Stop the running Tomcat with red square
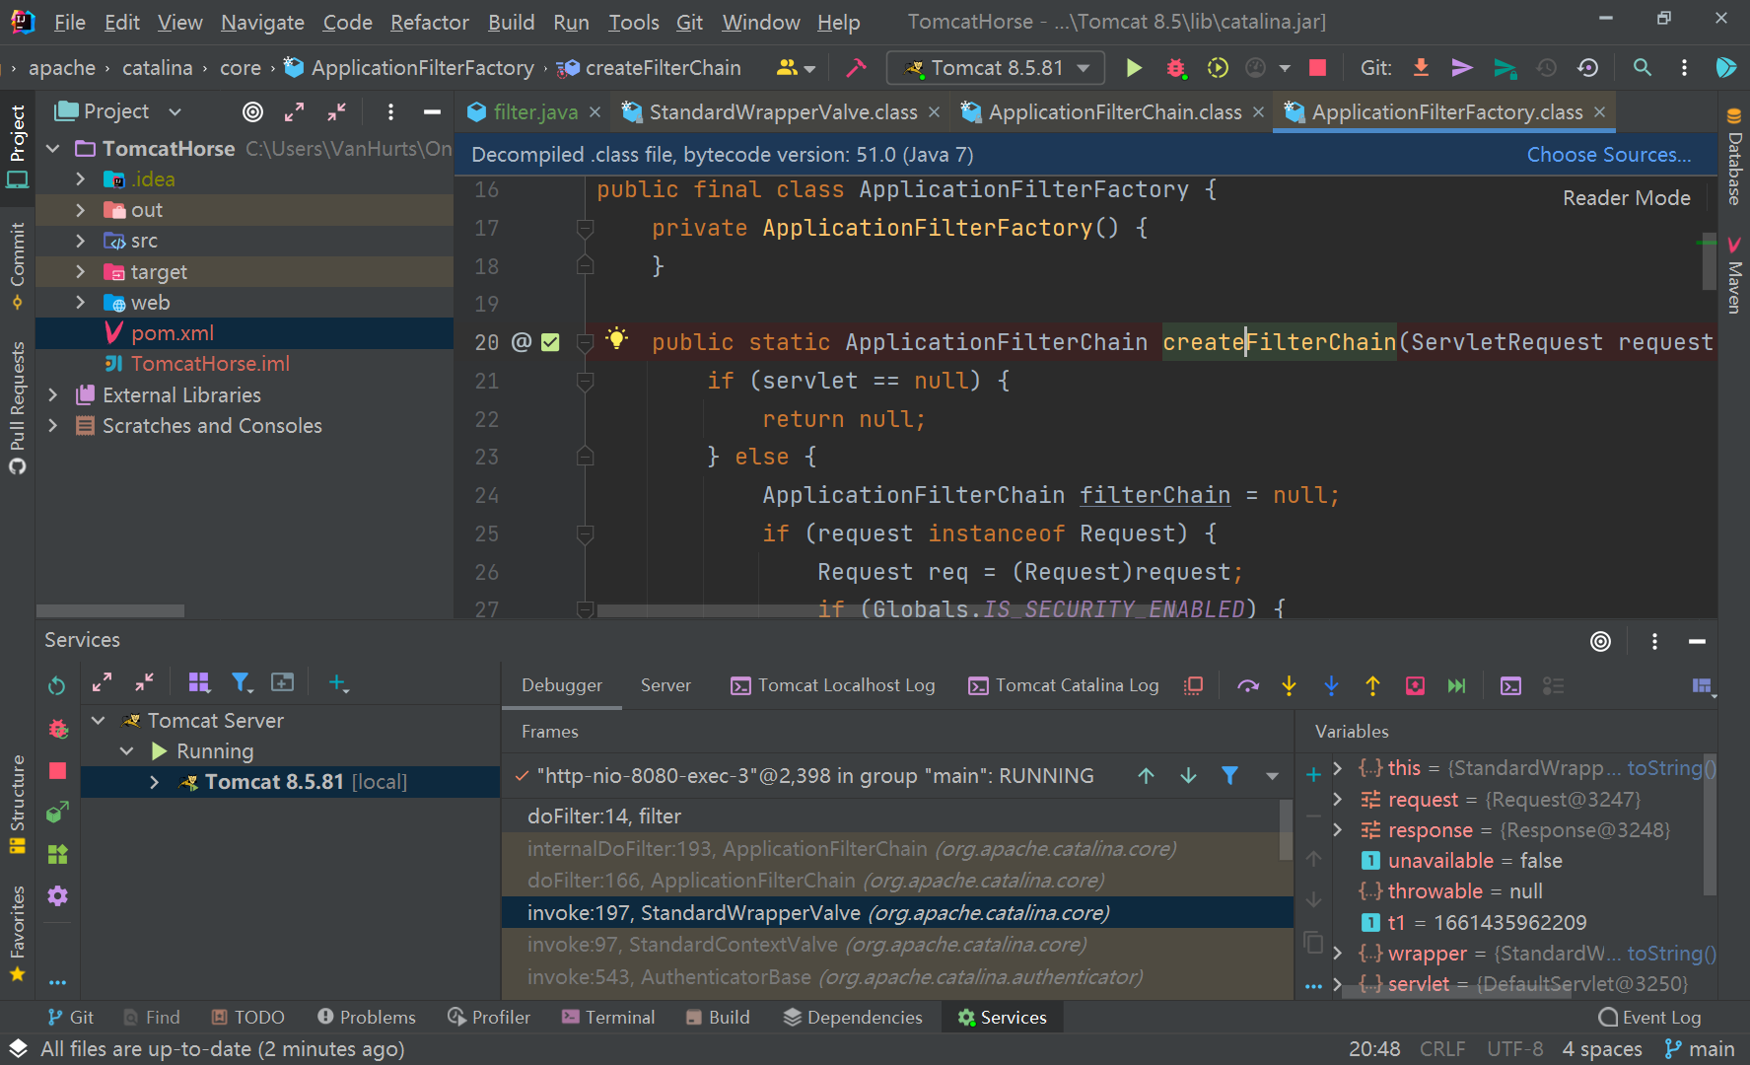This screenshot has height=1065, width=1750. point(1317,68)
